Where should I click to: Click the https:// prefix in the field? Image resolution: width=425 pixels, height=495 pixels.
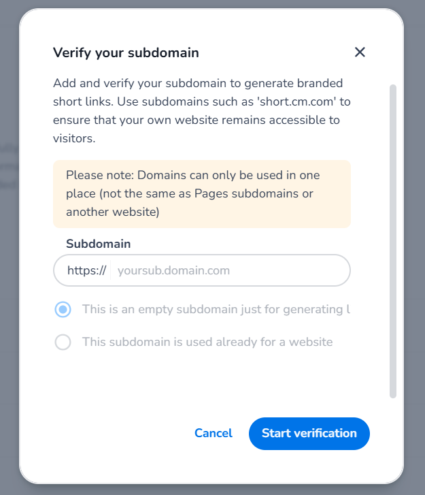click(x=86, y=270)
